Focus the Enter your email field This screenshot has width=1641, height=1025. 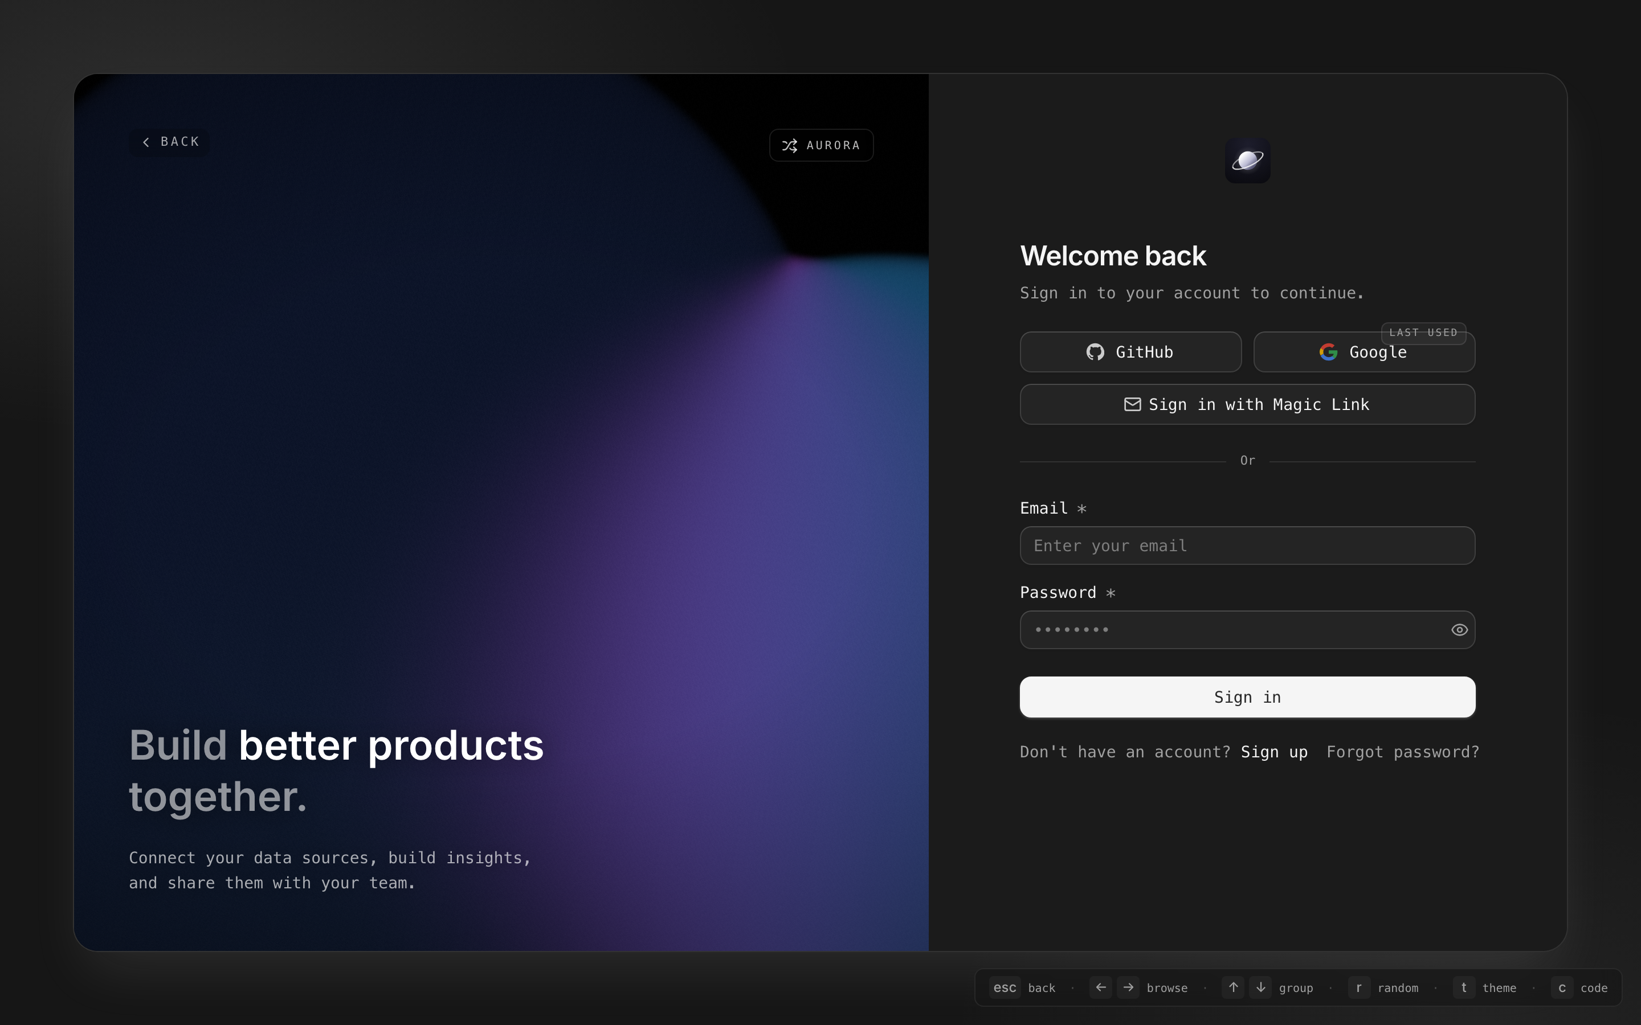1247,546
